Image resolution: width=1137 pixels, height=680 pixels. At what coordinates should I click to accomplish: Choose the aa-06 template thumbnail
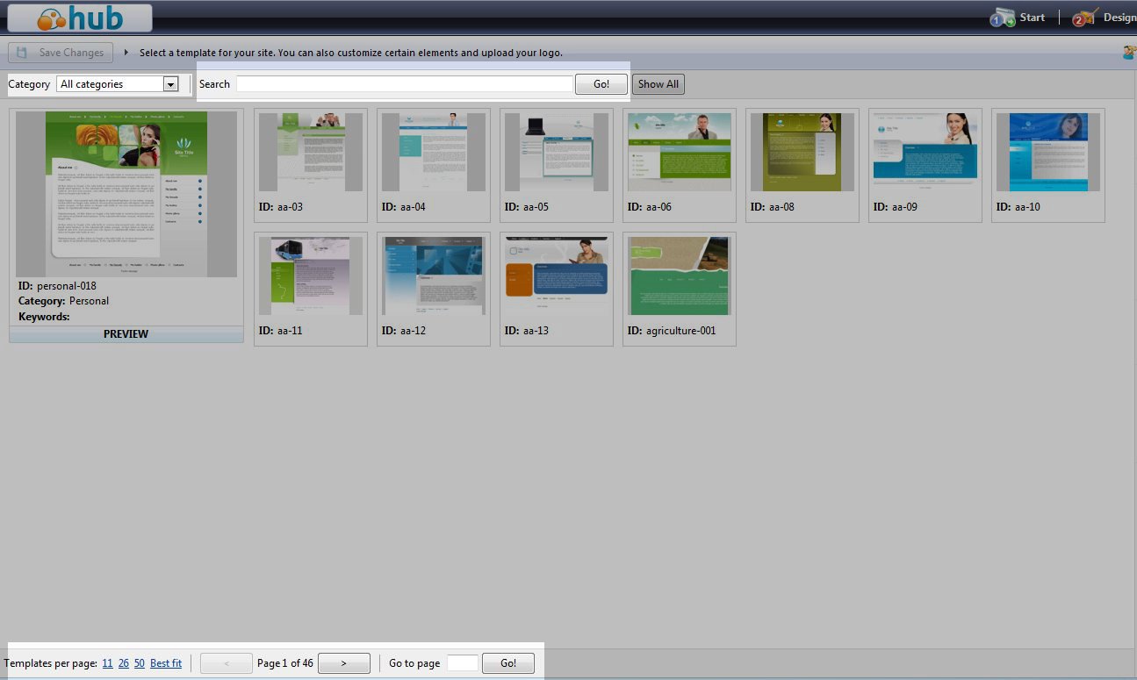coord(680,153)
